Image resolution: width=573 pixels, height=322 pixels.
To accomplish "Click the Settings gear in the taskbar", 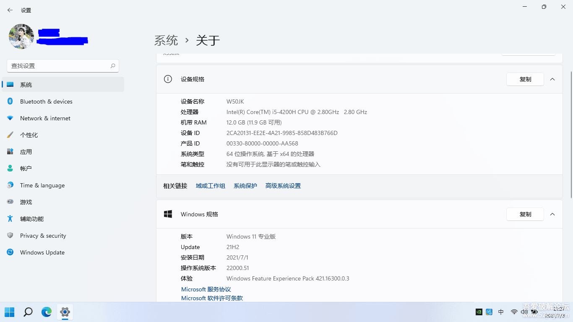I will [x=65, y=312].
